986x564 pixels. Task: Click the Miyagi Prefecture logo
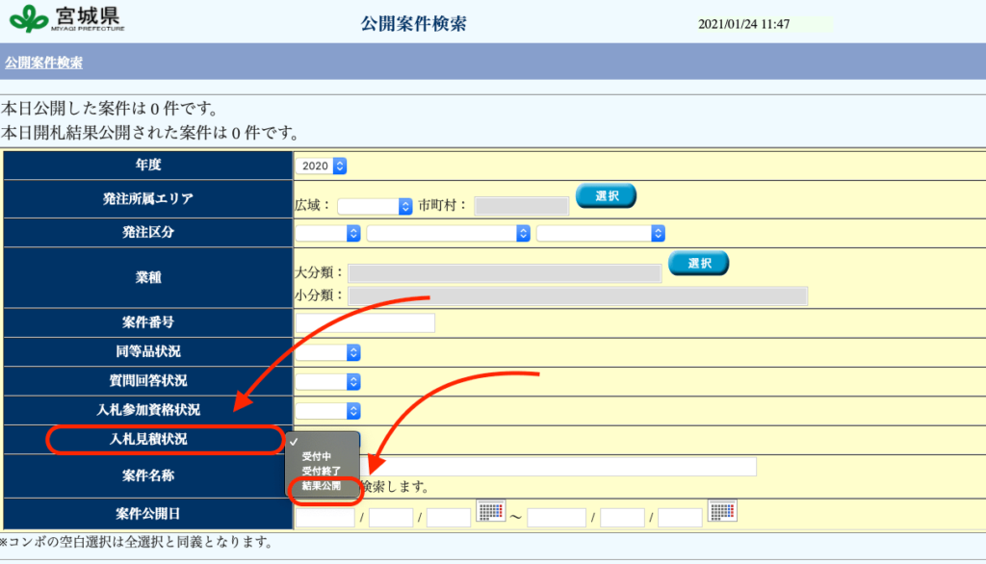point(66,18)
